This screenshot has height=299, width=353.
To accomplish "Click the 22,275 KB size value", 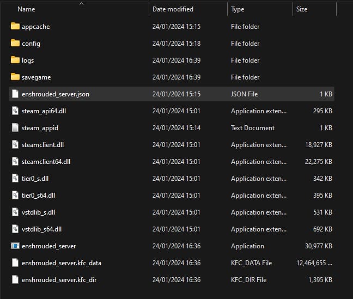I will point(319,162).
